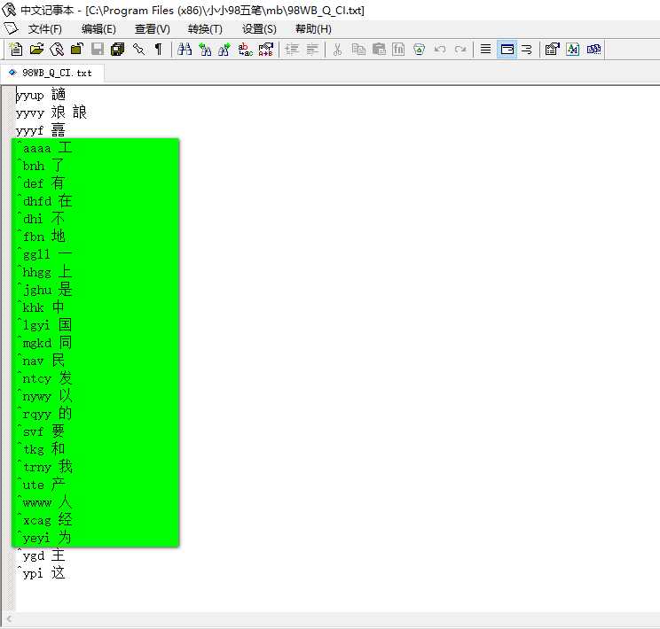Click the cut scissors icon
The width and height of the screenshot is (660, 629).
[x=337, y=50]
